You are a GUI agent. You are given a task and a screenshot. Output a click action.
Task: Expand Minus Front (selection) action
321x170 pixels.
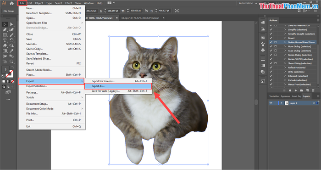[285, 84]
